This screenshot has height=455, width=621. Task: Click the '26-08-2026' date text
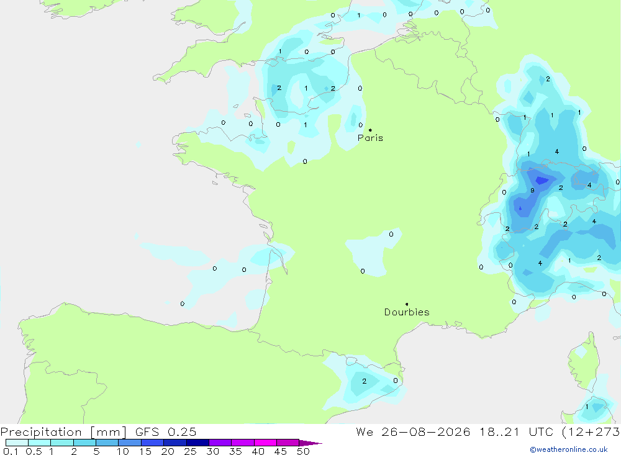click(x=426, y=432)
